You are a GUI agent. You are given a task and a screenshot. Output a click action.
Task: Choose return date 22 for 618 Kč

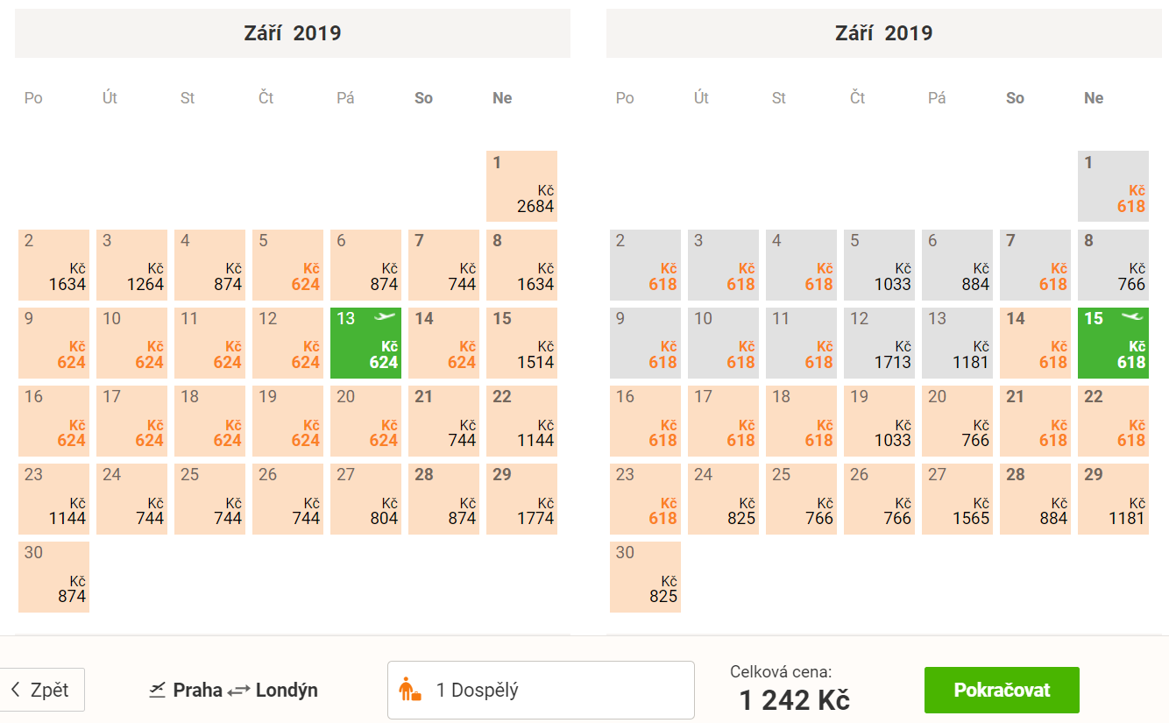tap(1114, 421)
